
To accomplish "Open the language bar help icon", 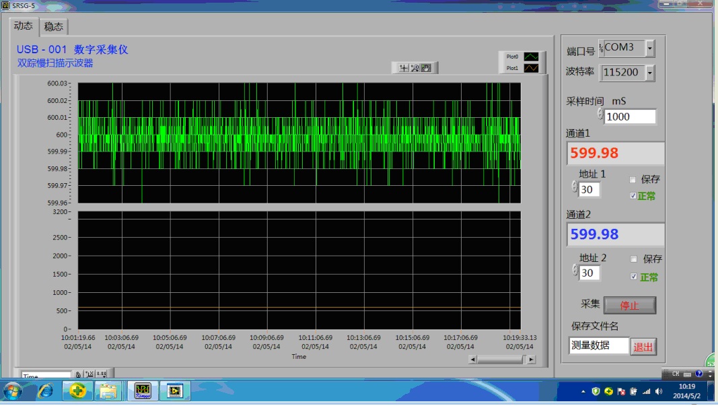I will point(698,374).
